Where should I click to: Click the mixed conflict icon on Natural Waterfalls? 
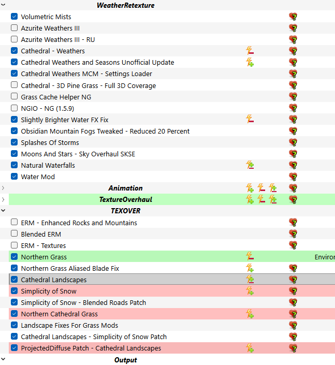point(250,165)
